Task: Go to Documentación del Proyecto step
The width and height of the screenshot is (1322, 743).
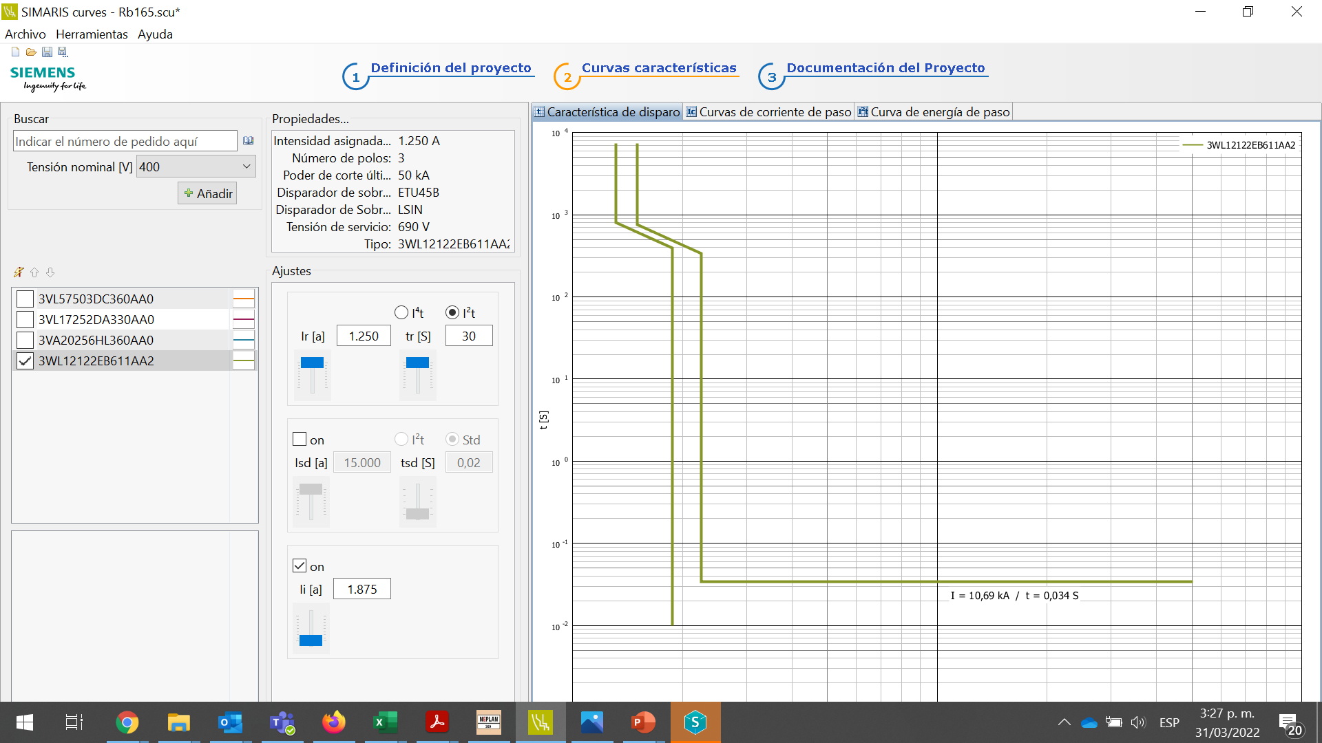Action: [885, 68]
